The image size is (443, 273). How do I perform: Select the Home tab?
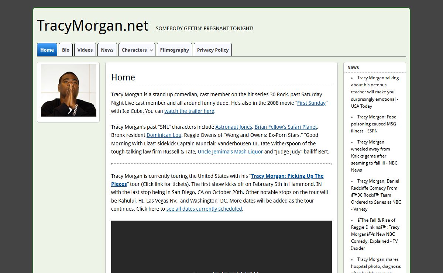[47, 50]
